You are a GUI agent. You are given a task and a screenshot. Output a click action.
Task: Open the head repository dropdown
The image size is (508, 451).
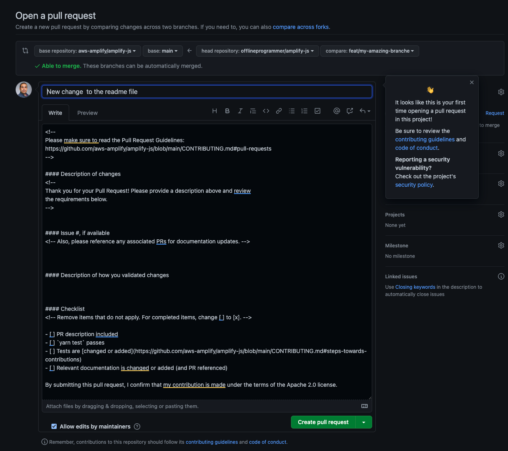pos(258,51)
